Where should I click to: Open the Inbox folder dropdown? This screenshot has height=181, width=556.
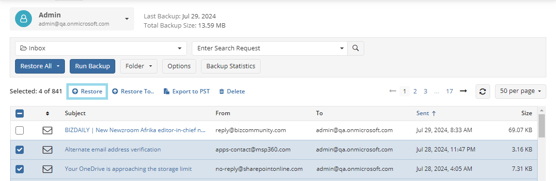[x=101, y=48]
